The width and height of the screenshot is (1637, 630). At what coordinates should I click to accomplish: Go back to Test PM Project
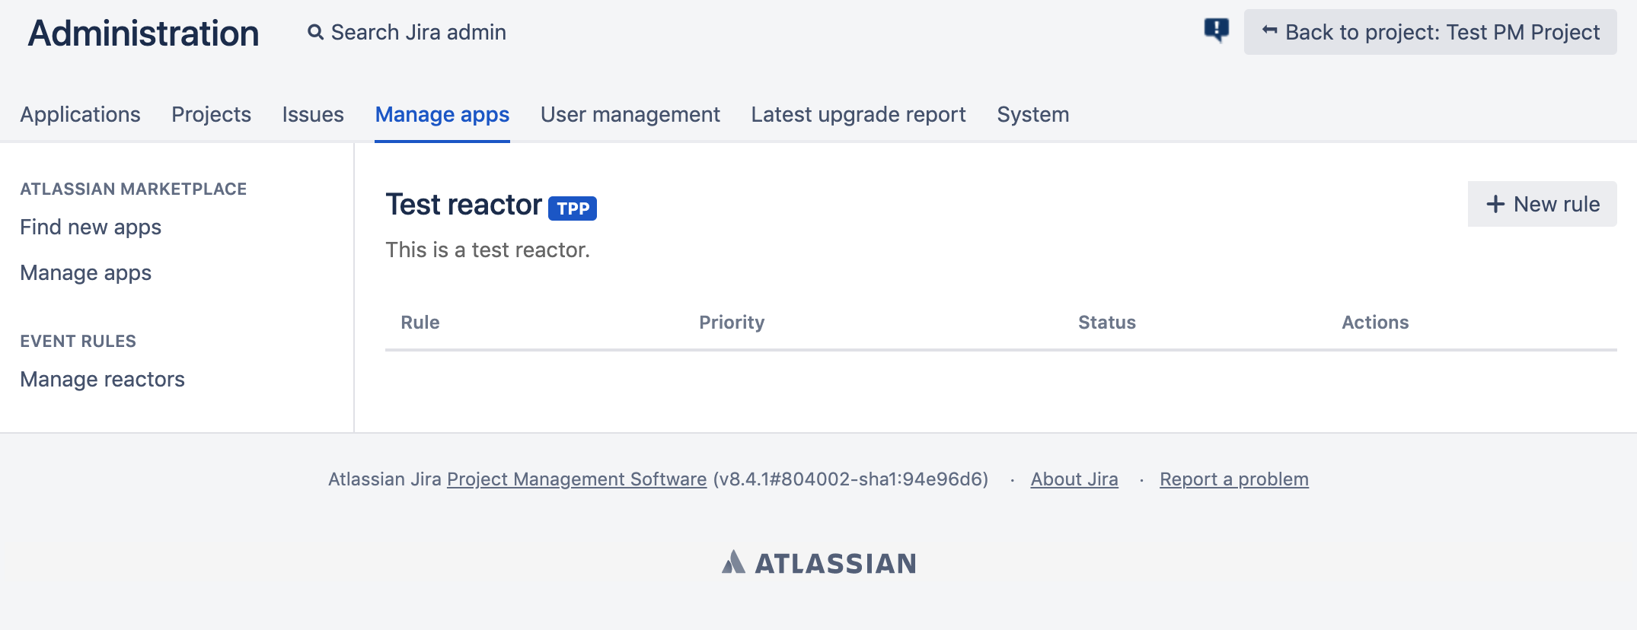[1430, 32]
